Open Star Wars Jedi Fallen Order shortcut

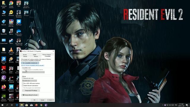19,42
